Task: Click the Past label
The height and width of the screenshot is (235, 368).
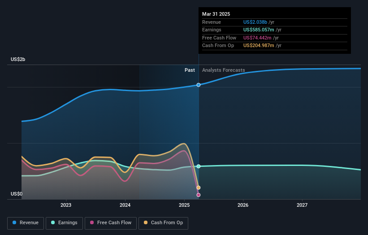Action: click(190, 70)
